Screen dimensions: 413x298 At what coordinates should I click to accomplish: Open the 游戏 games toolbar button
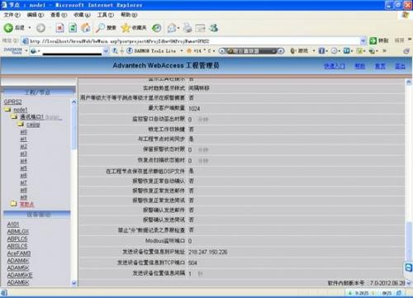click(299, 51)
